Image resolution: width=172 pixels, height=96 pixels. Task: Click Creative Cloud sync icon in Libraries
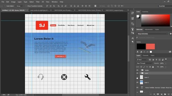[x=170, y=52]
